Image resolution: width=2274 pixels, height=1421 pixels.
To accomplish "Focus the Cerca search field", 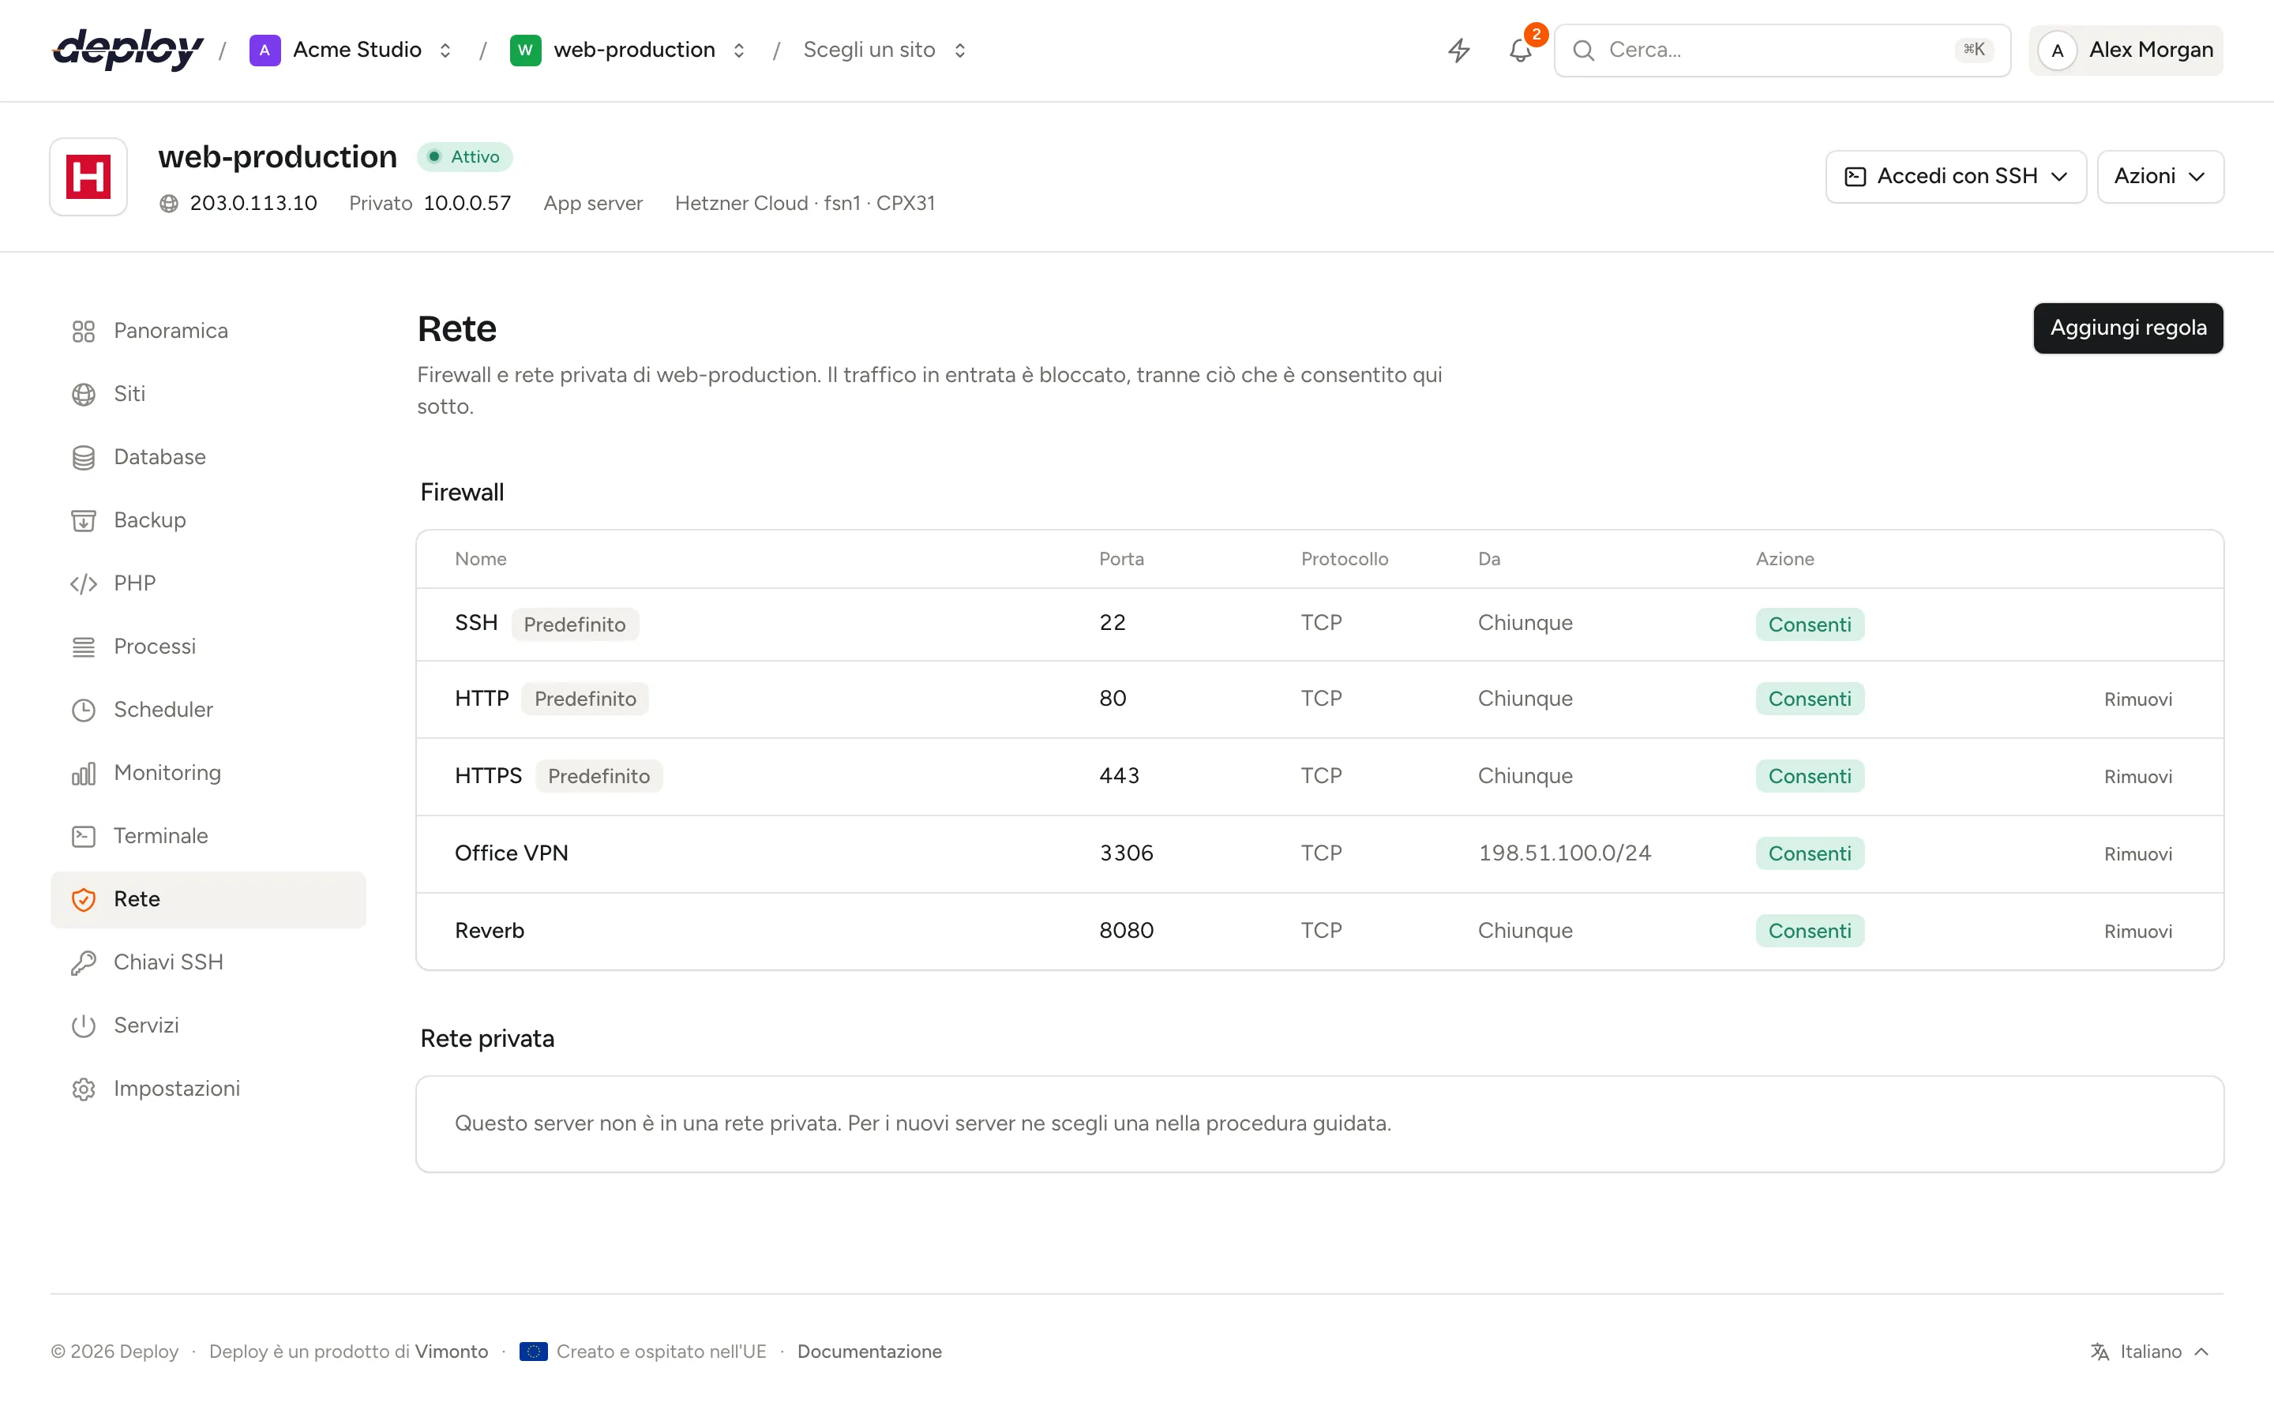I will [x=1781, y=50].
